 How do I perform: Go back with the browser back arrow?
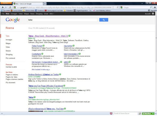coord(3,7)
